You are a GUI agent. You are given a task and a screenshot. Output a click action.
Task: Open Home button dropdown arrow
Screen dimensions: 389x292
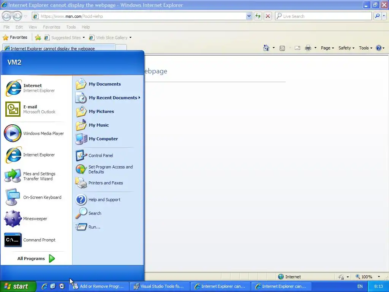(274, 48)
